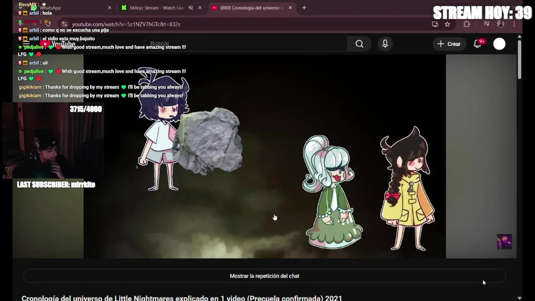Focus the Buscar search field
Viewport: 535px width, 301px height.
click(246, 44)
